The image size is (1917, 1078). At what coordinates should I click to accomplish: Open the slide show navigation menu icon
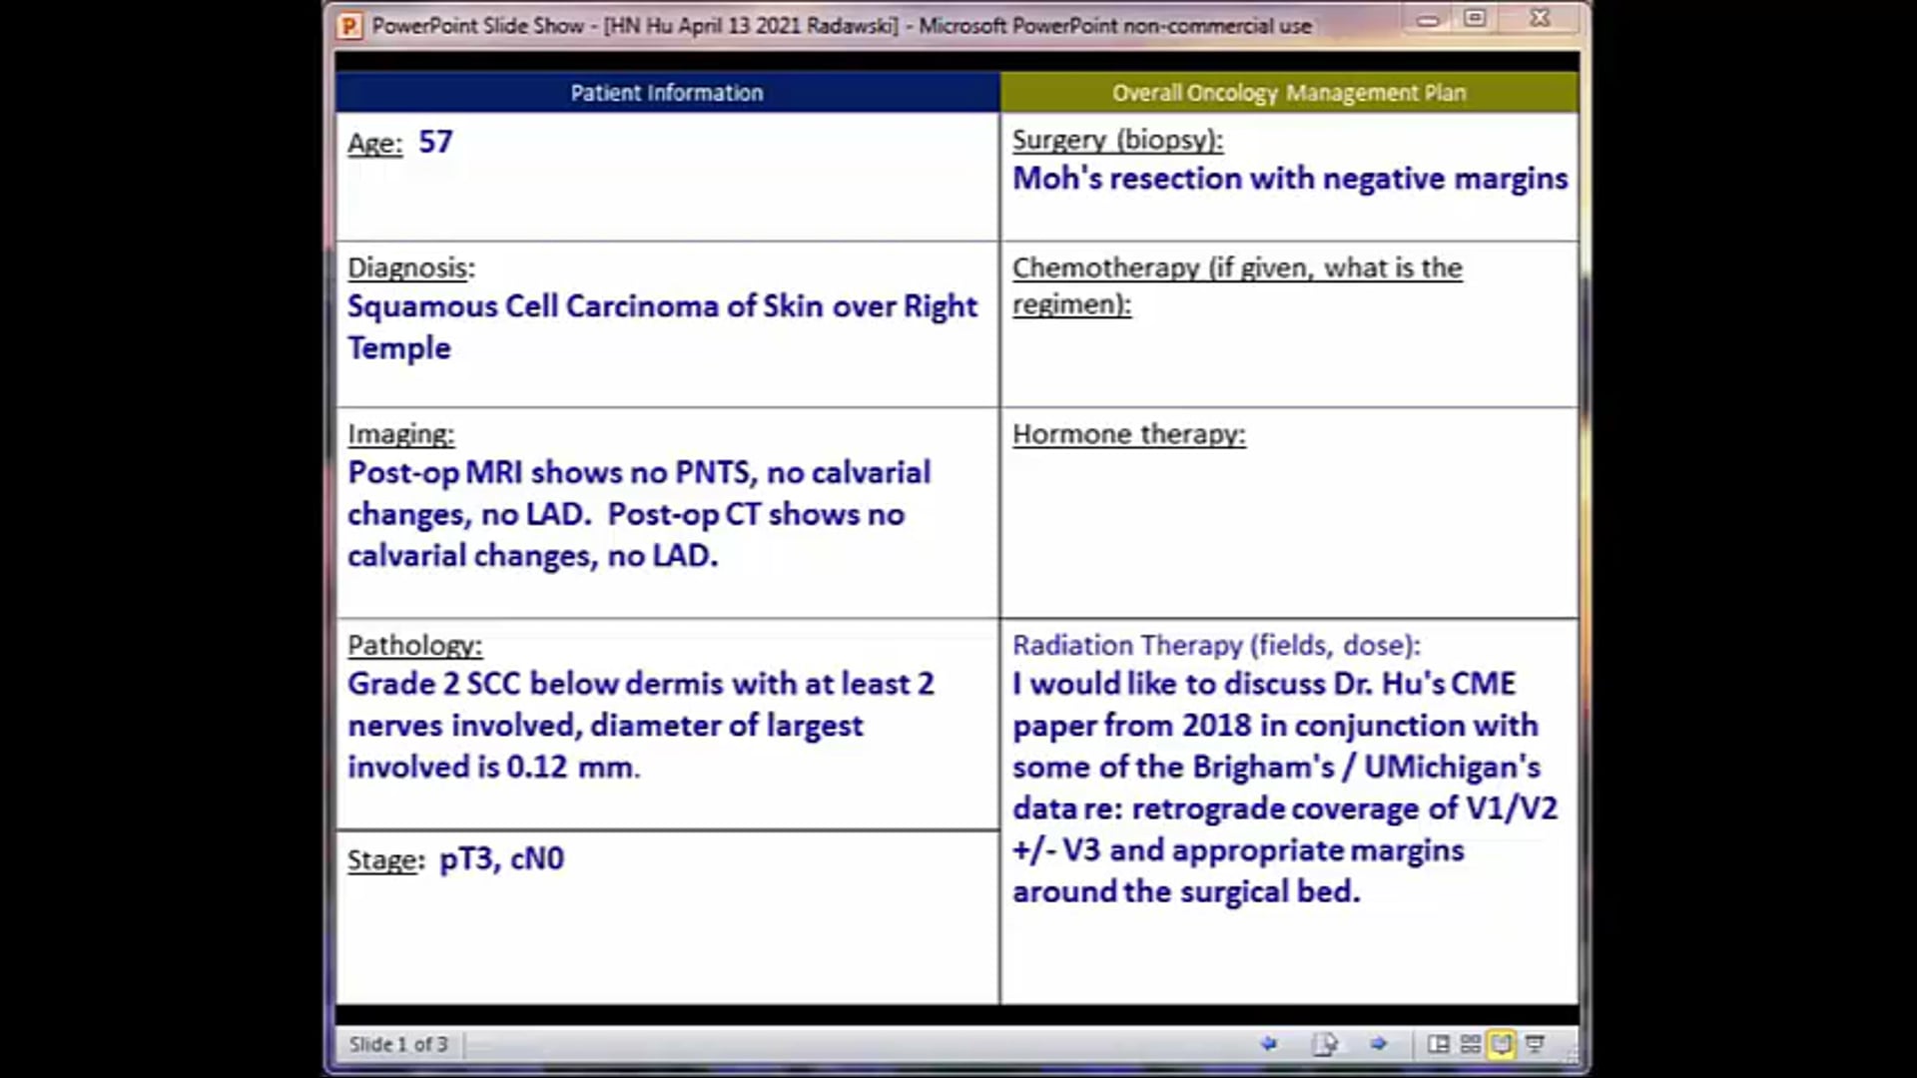pos(1326,1044)
